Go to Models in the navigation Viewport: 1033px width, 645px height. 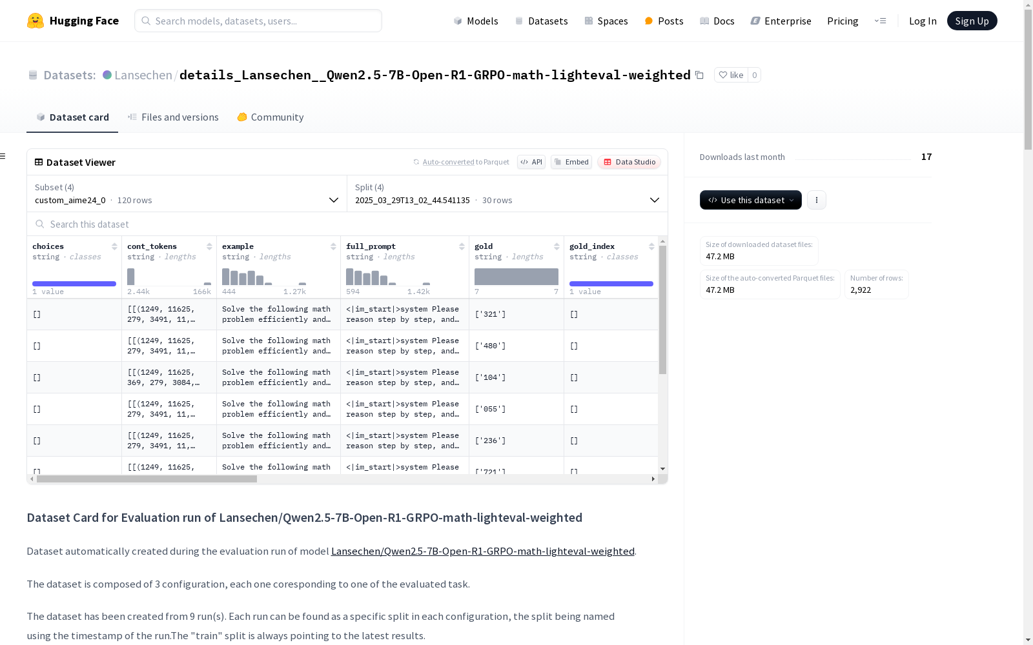tap(476, 21)
